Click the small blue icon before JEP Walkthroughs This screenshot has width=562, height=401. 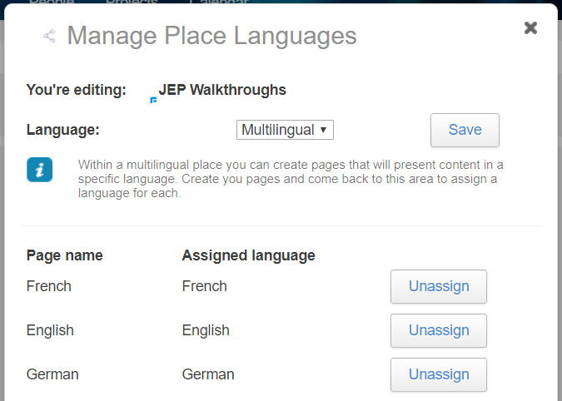(x=153, y=100)
